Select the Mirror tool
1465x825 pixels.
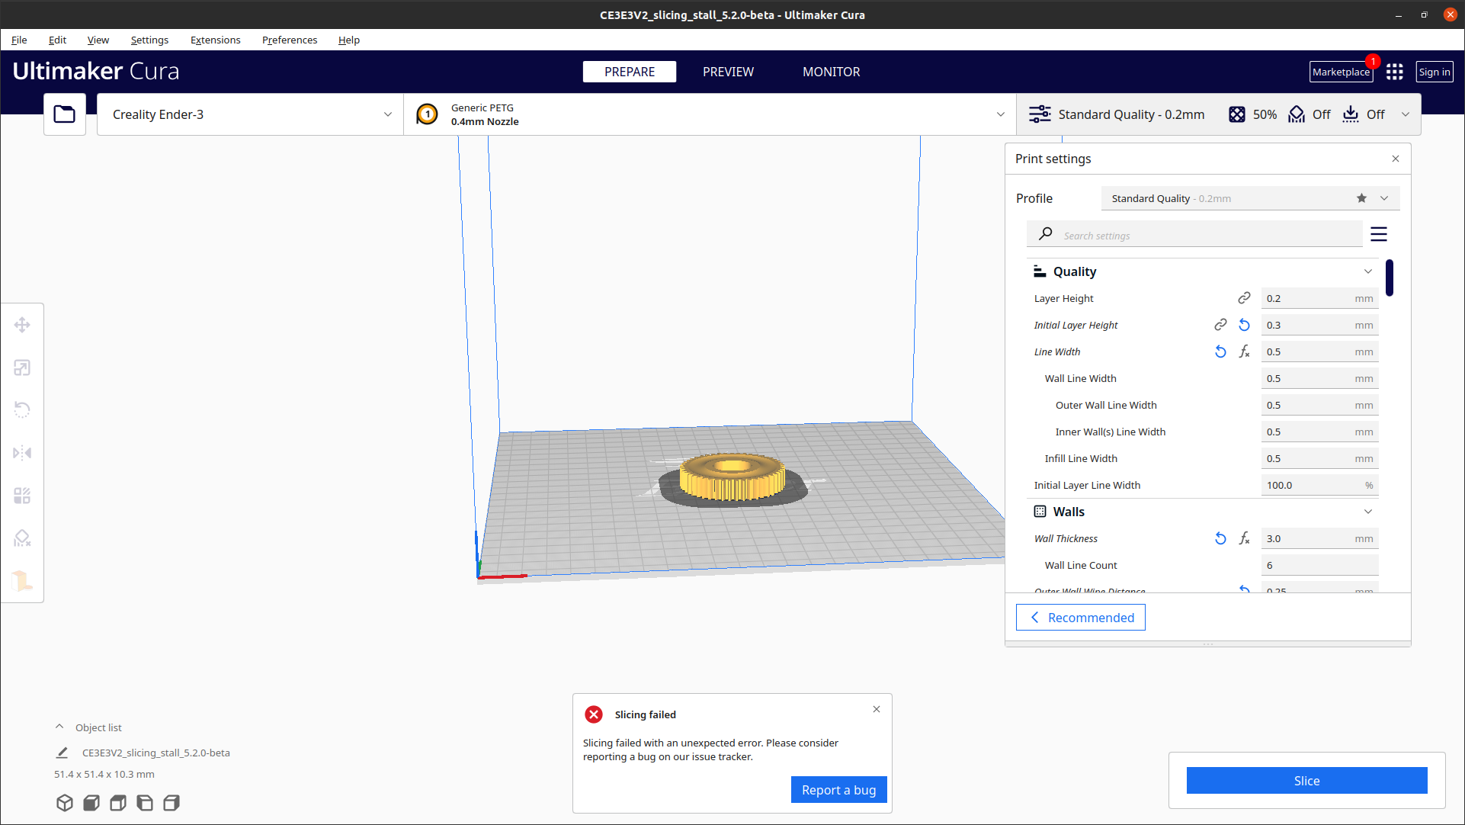(x=22, y=453)
